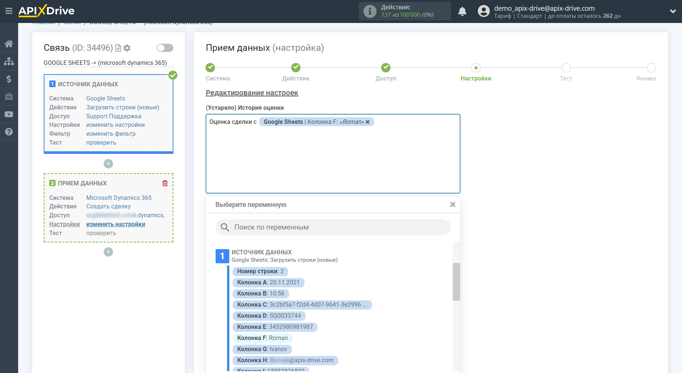This screenshot has width=682, height=373.
Task: Add step below data receiver block
Action: tap(108, 252)
